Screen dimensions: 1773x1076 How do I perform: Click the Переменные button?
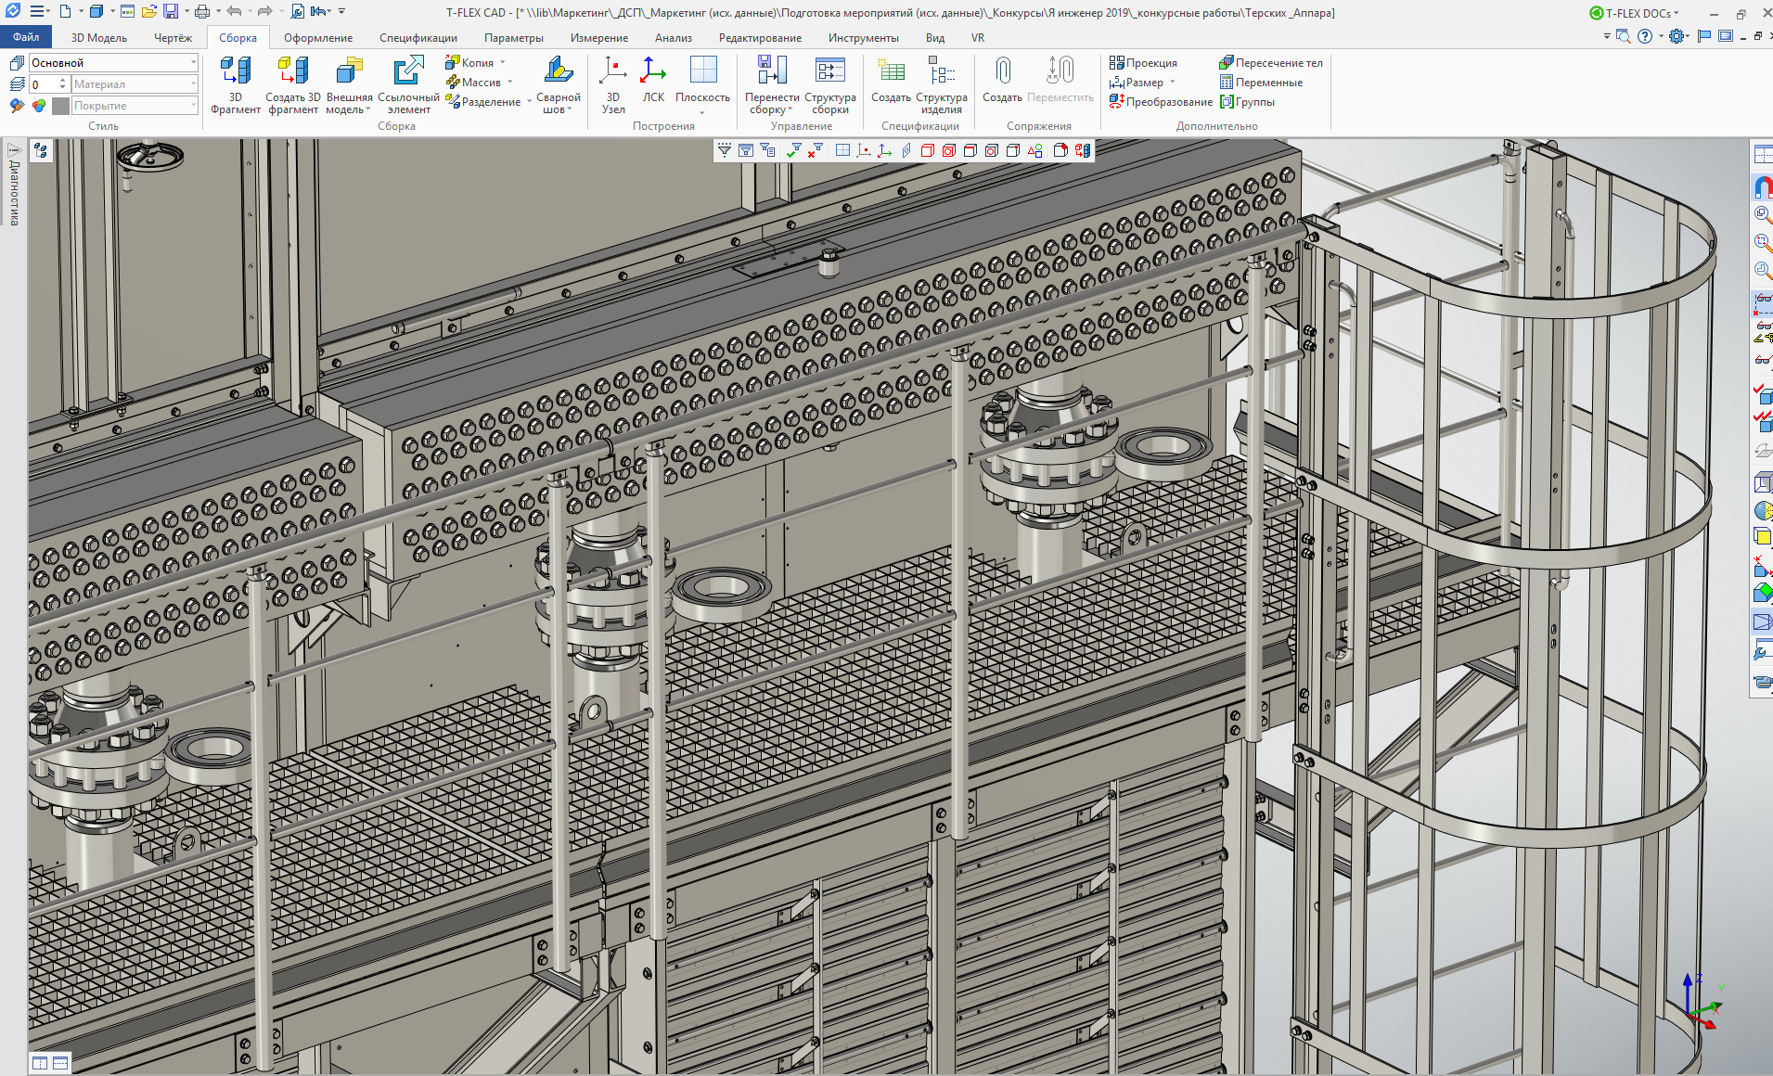coord(1260,83)
